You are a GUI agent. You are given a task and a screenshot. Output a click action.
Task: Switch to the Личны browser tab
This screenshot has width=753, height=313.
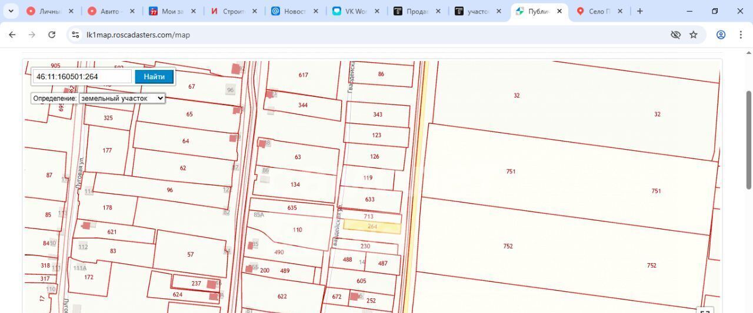(50, 11)
